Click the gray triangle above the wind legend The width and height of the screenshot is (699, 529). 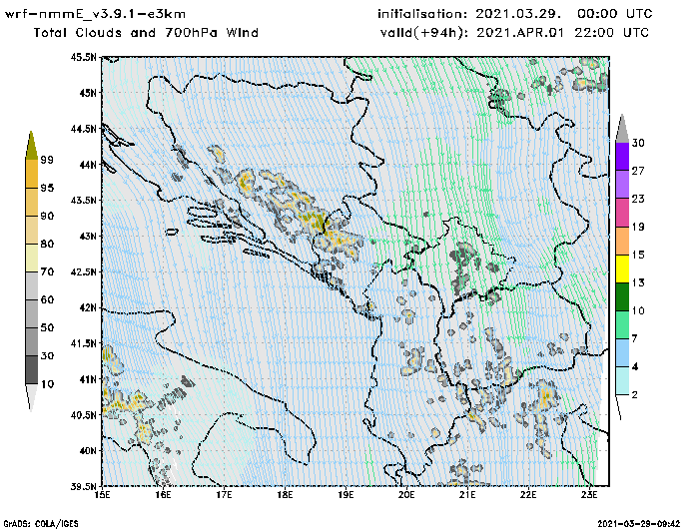click(x=622, y=129)
